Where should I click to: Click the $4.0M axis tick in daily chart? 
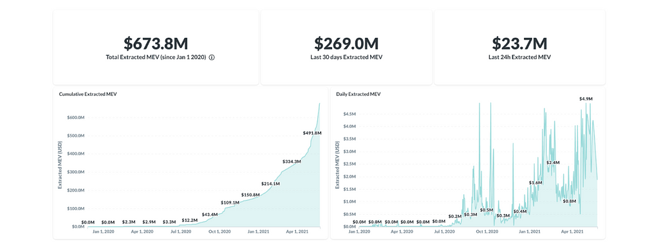point(349,126)
